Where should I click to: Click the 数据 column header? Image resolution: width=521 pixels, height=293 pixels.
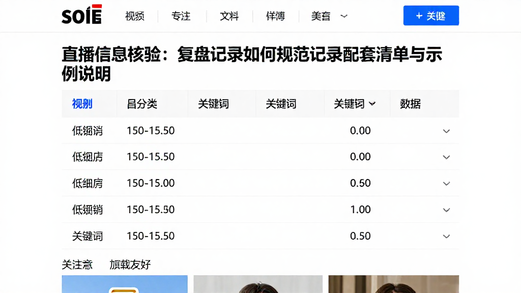[x=411, y=104]
